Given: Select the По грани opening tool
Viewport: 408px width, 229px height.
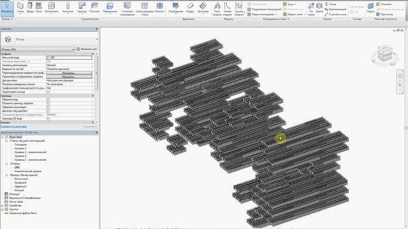Looking at the screenshot, I should [311, 9].
